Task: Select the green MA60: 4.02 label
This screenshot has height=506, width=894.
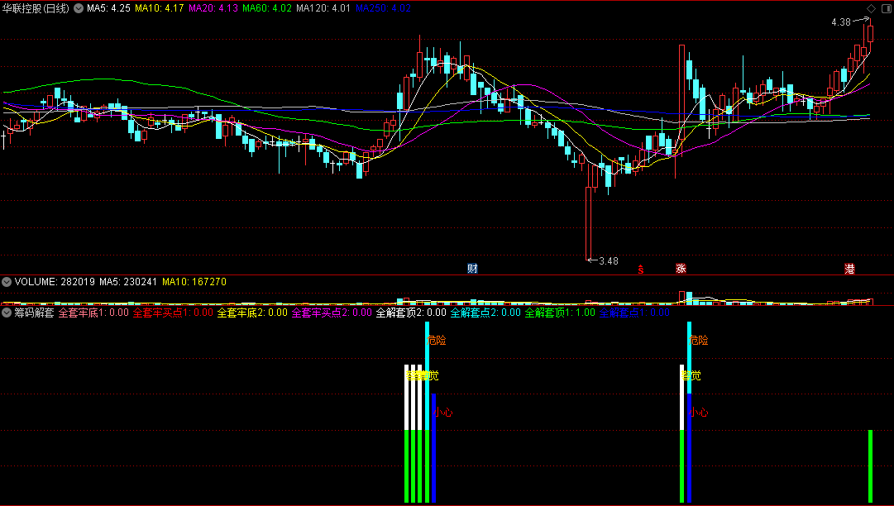Action: coord(267,8)
